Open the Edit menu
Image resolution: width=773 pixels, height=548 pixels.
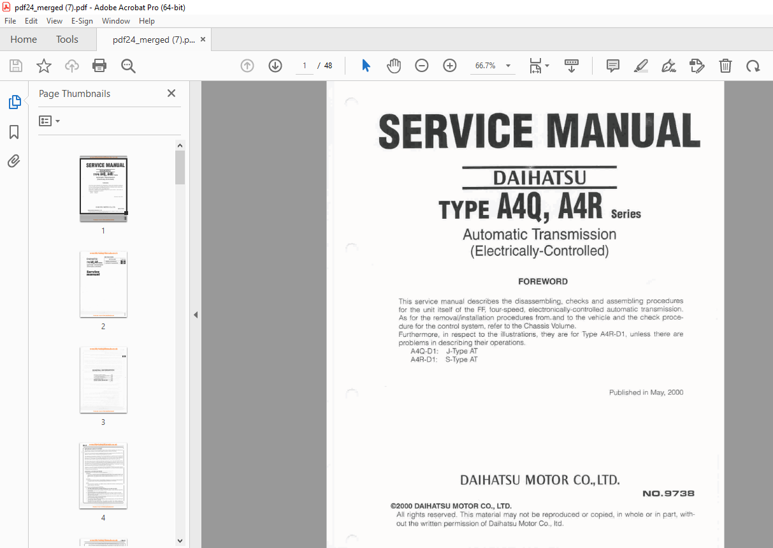pos(31,21)
